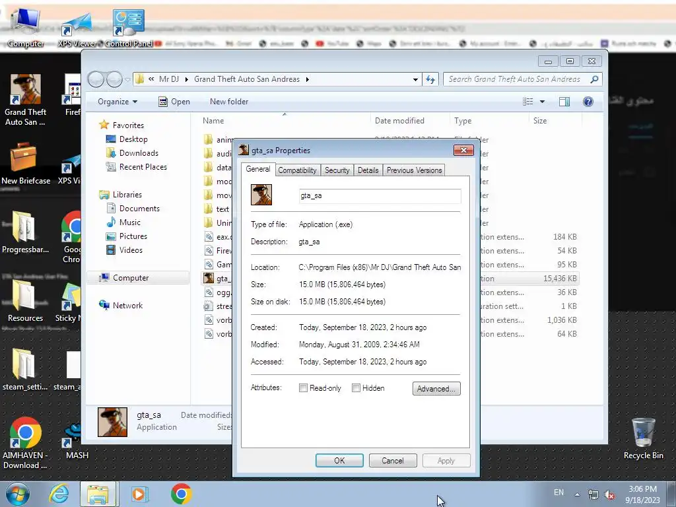676x507 pixels.
Task: Click the change view icon in Explorer
Action: tap(528, 101)
